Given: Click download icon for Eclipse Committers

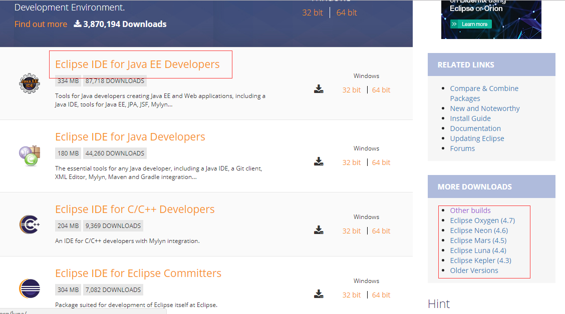Looking at the screenshot, I should (x=319, y=294).
